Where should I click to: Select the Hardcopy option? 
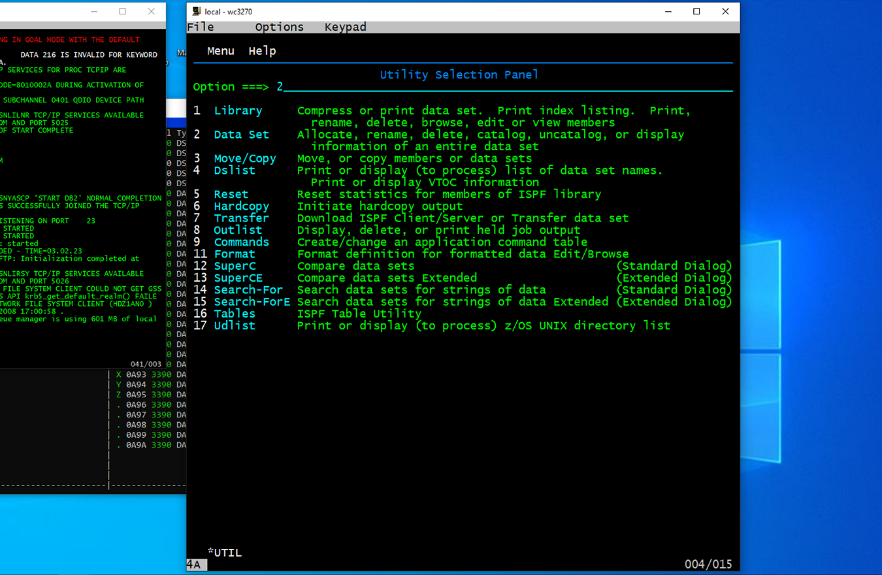(x=241, y=206)
